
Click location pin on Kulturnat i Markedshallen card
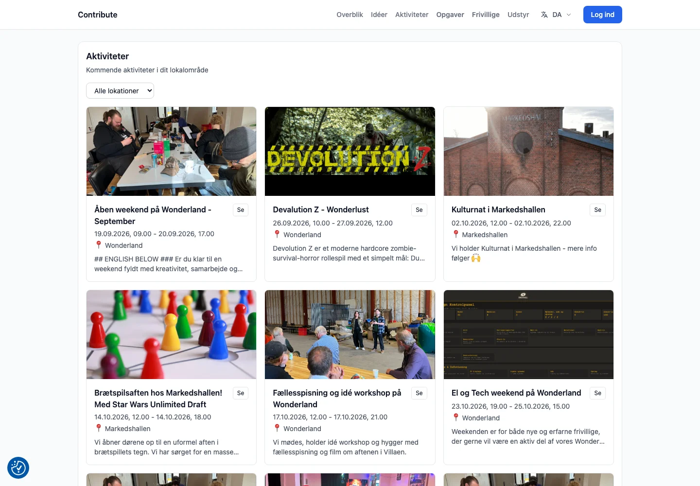[x=456, y=234]
